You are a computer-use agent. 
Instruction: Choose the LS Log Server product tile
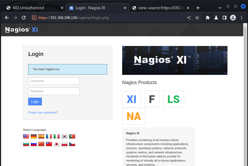(174, 99)
